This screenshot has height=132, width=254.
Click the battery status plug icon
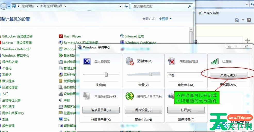click(x=172, y=61)
